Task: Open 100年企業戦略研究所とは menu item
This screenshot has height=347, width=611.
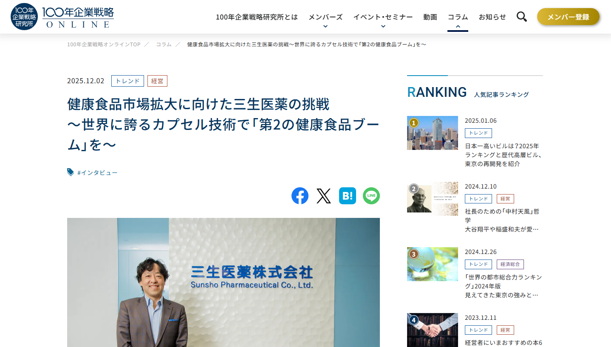Action: click(257, 17)
